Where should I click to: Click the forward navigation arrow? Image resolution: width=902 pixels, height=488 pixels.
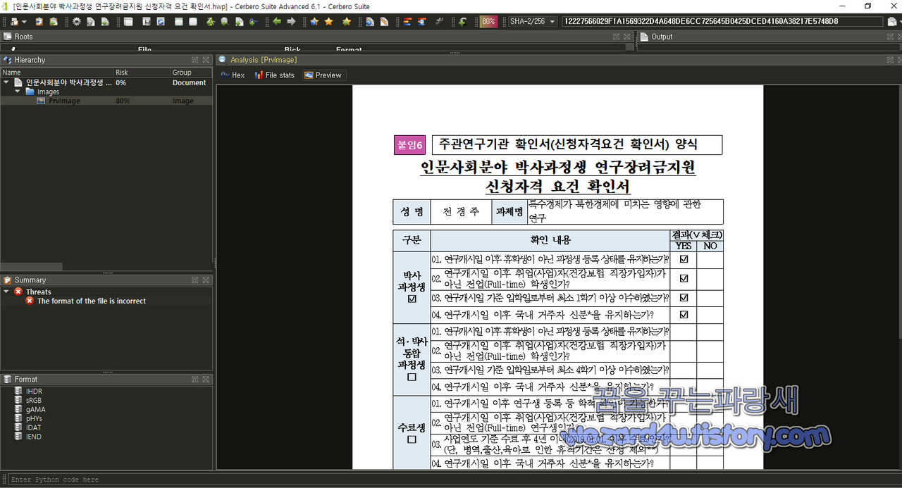(x=290, y=22)
